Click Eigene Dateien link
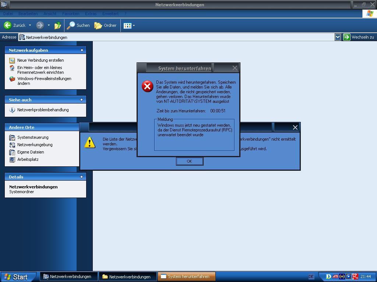The width and height of the screenshot is (377, 282). tap(31, 152)
